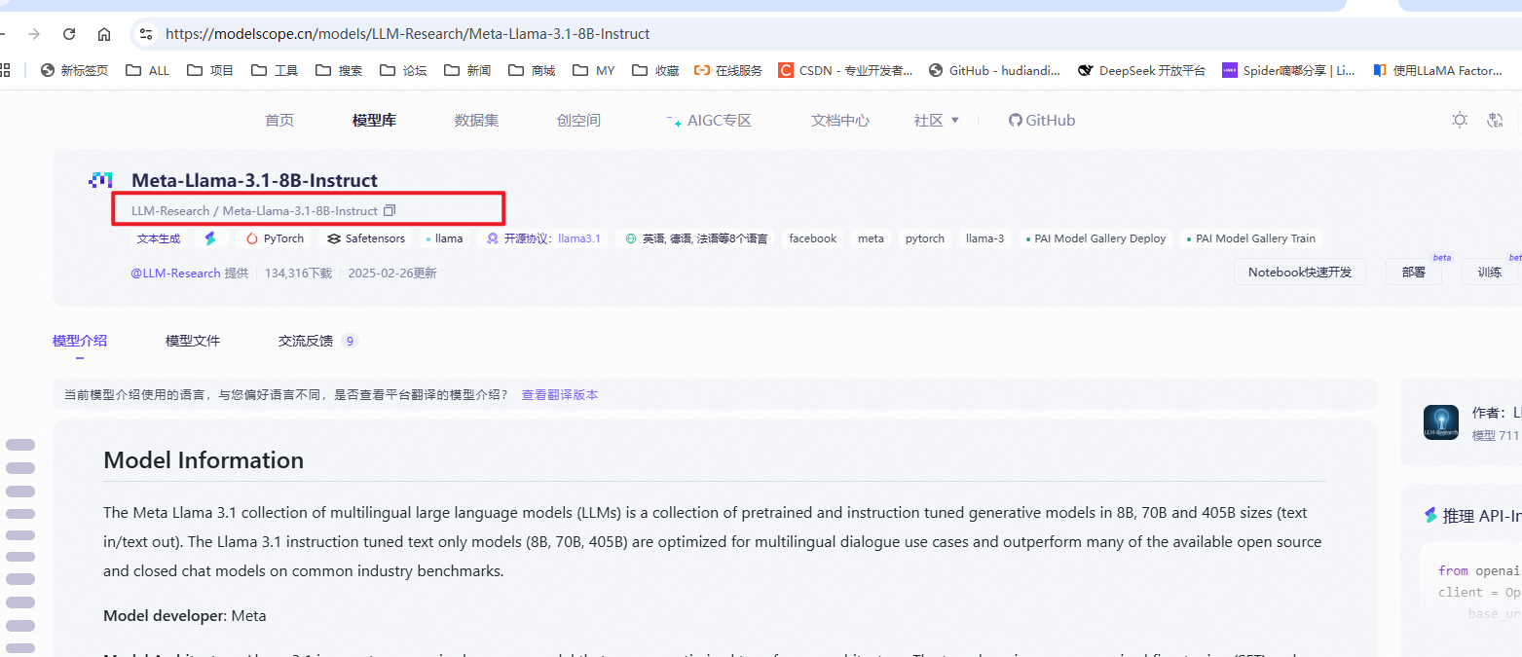Screen dimensions: 1522x657
Task: Open the @LLM-Research provider link
Action: pyautogui.click(x=175, y=274)
